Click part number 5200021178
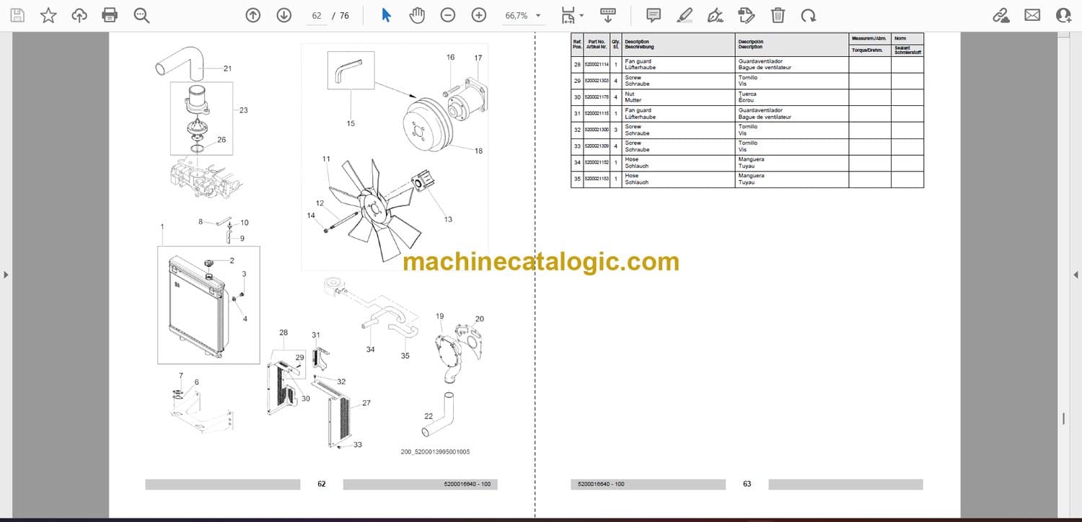The image size is (1082, 522). pos(597,97)
